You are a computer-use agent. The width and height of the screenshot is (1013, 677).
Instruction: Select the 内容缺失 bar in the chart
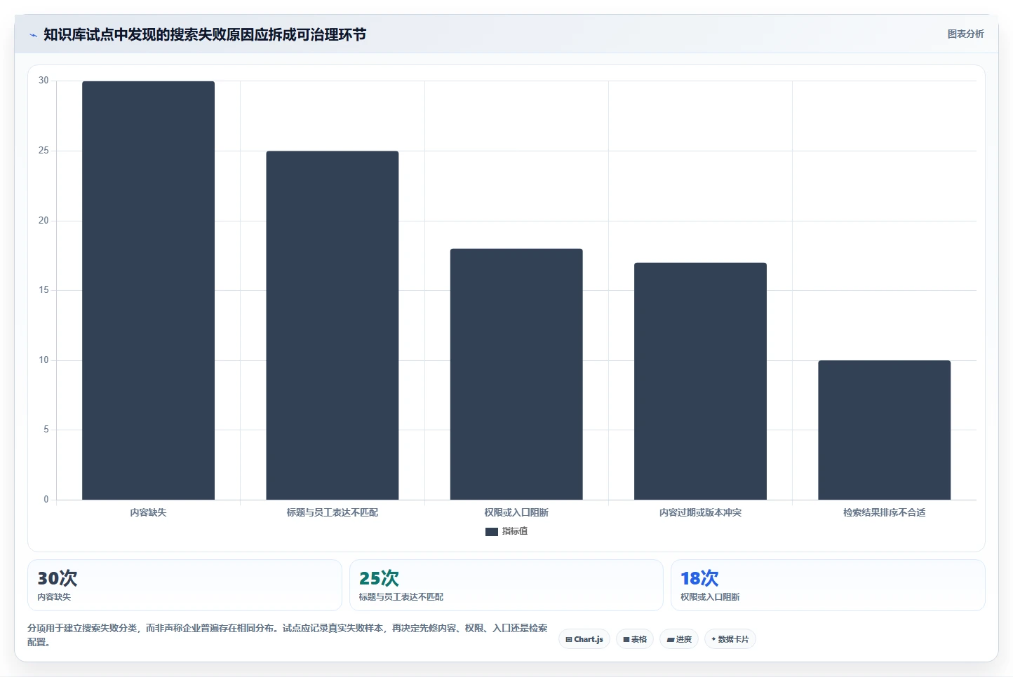pyautogui.click(x=148, y=290)
